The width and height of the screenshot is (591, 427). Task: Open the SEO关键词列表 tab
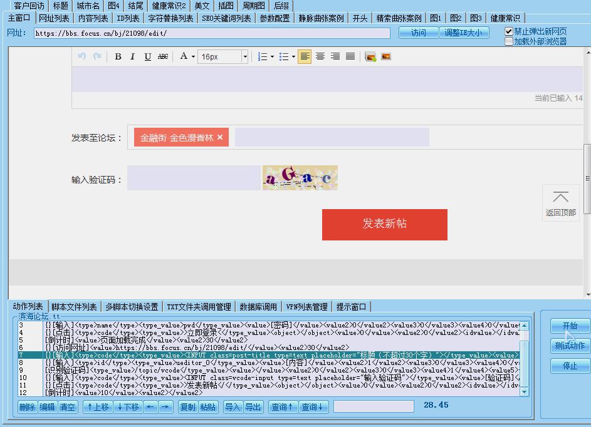226,18
